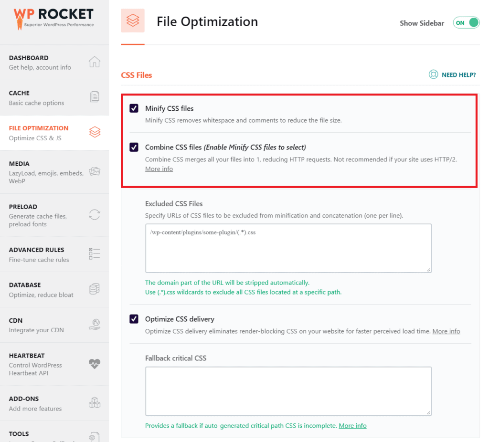This screenshot has width=489, height=442.
Task: Turn off the Show Sidebar switch
Action: click(x=466, y=23)
